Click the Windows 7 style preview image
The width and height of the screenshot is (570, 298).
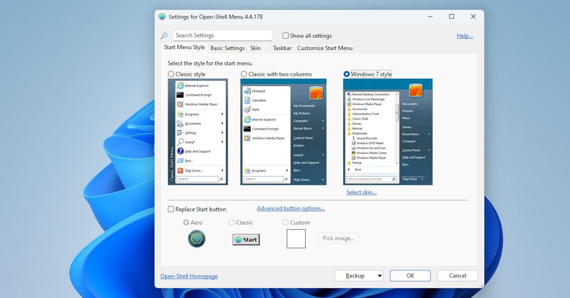[x=388, y=132]
